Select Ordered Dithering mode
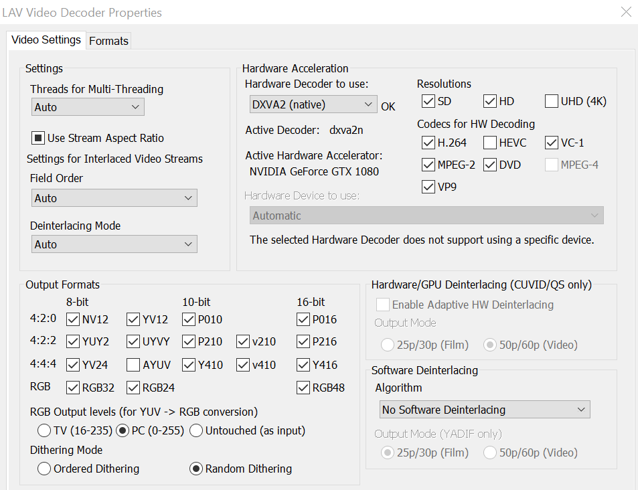 (44, 469)
